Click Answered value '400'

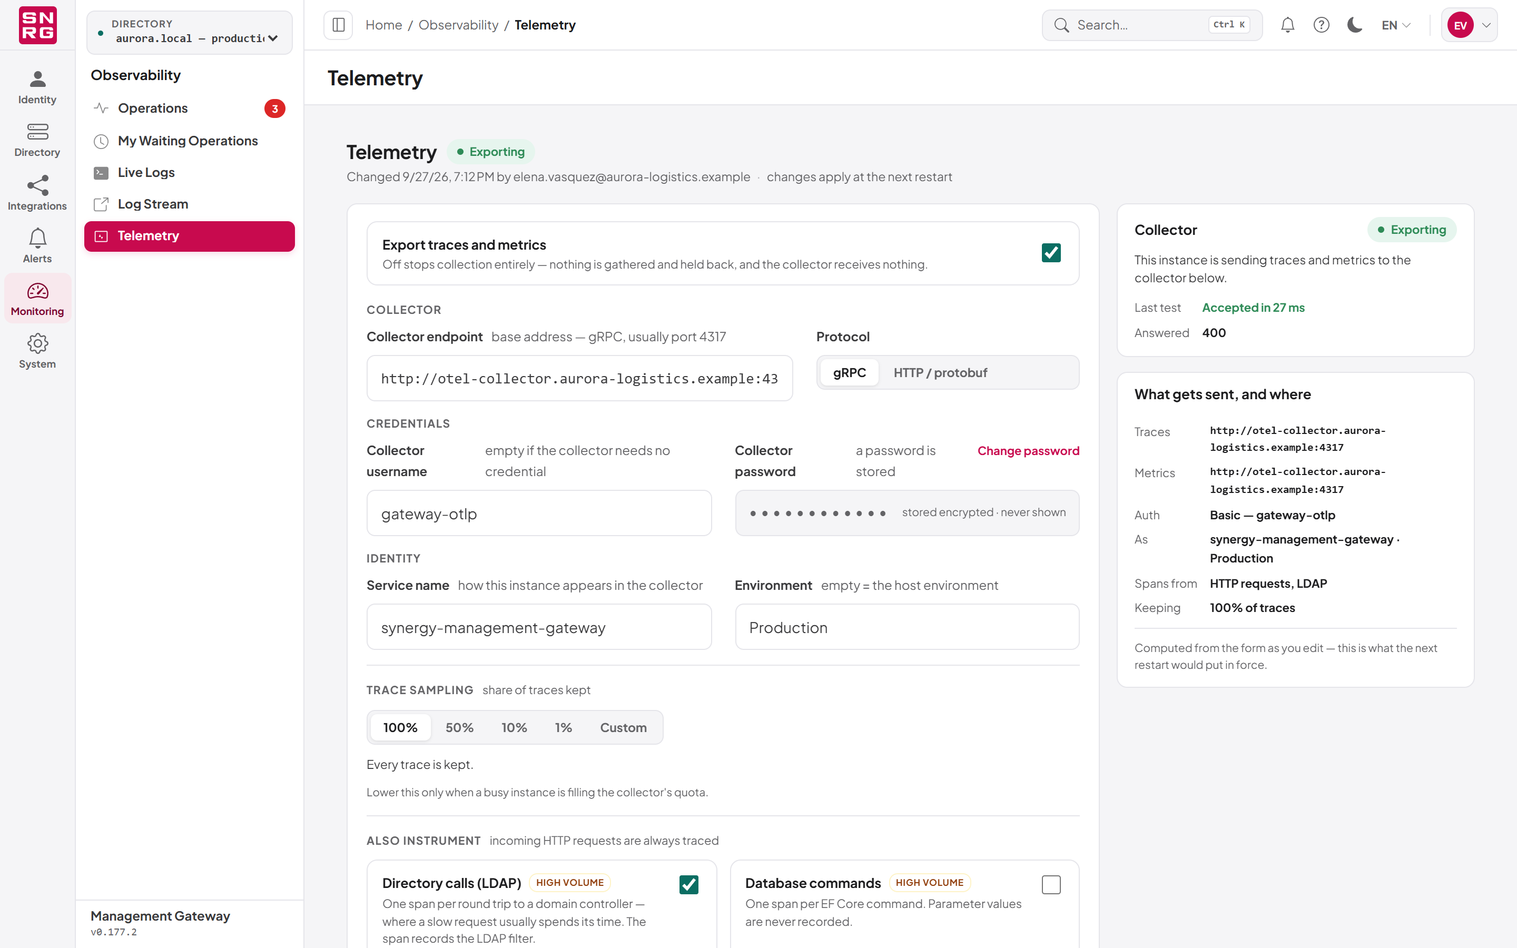(1214, 333)
